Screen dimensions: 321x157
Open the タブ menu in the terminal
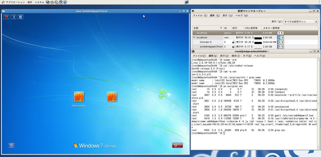pos(247,56)
